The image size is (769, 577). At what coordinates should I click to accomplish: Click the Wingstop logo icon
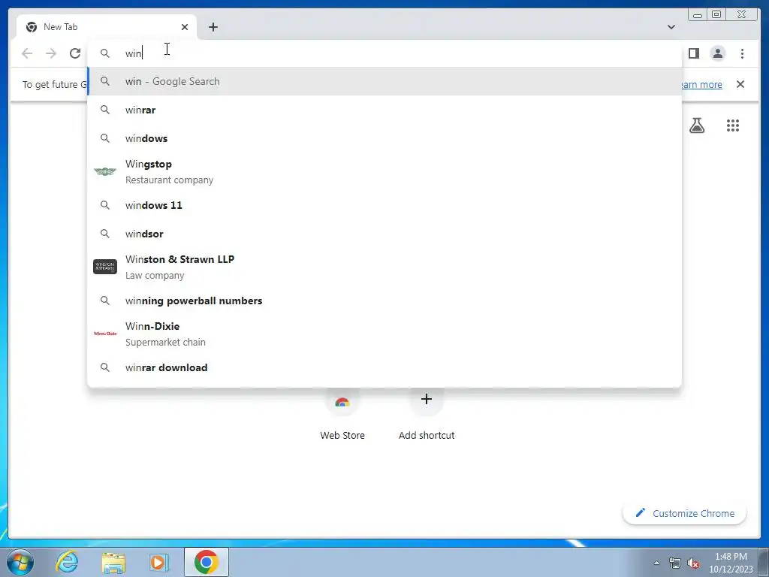105,171
